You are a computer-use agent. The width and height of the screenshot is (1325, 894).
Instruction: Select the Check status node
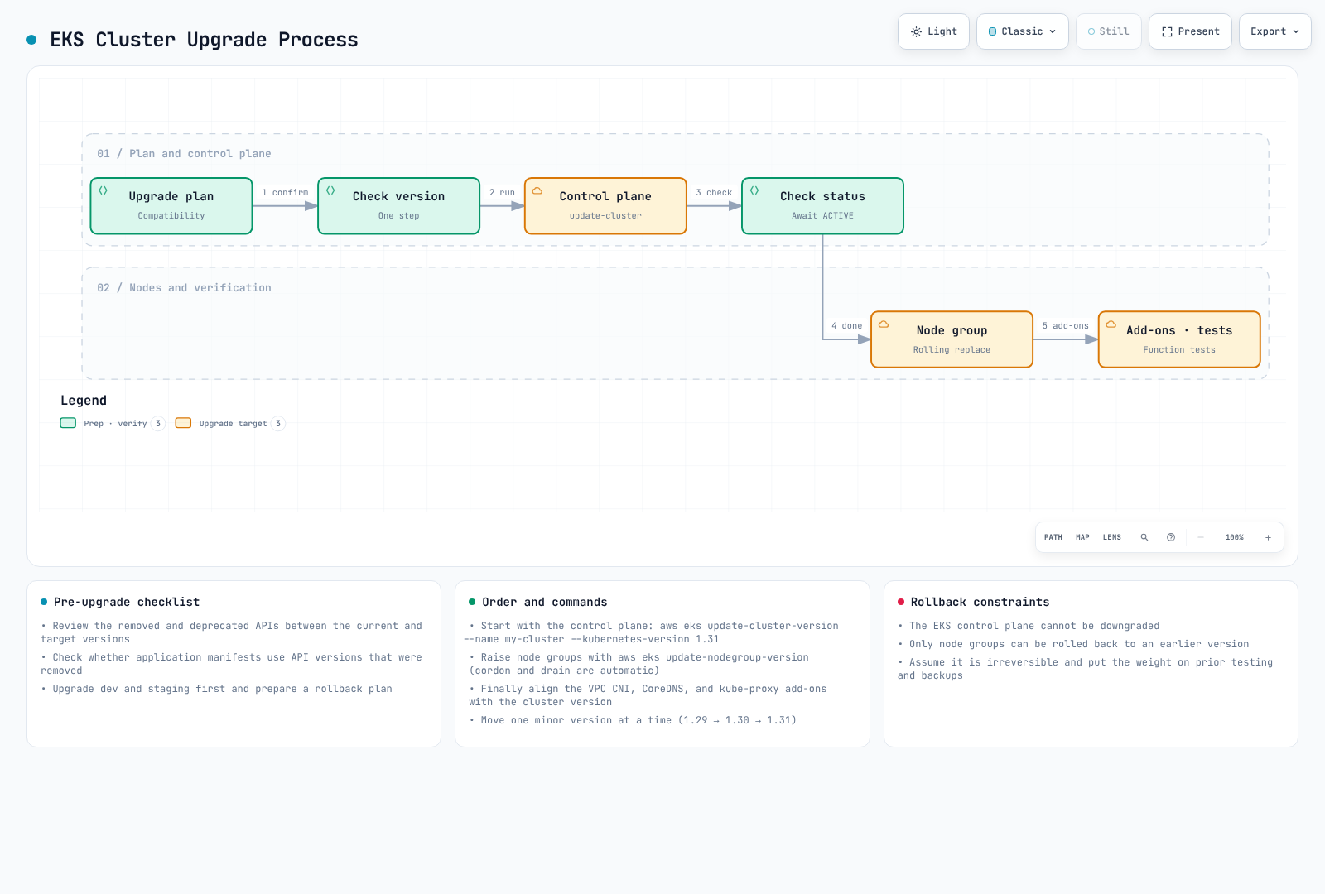coord(822,206)
